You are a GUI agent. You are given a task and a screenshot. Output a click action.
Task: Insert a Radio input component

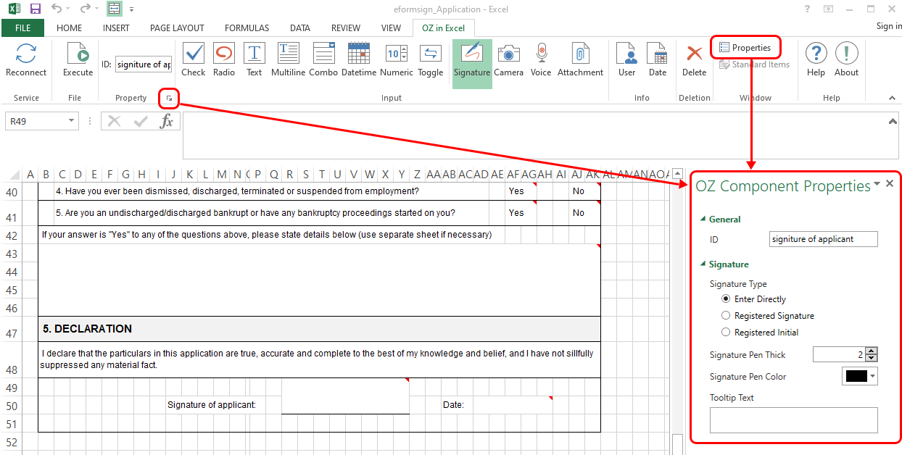[224, 60]
